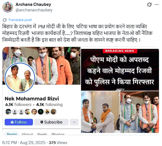Click the Grok icon beside Translate post
This screenshot has width=162, height=146.
[x=4, y=20]
